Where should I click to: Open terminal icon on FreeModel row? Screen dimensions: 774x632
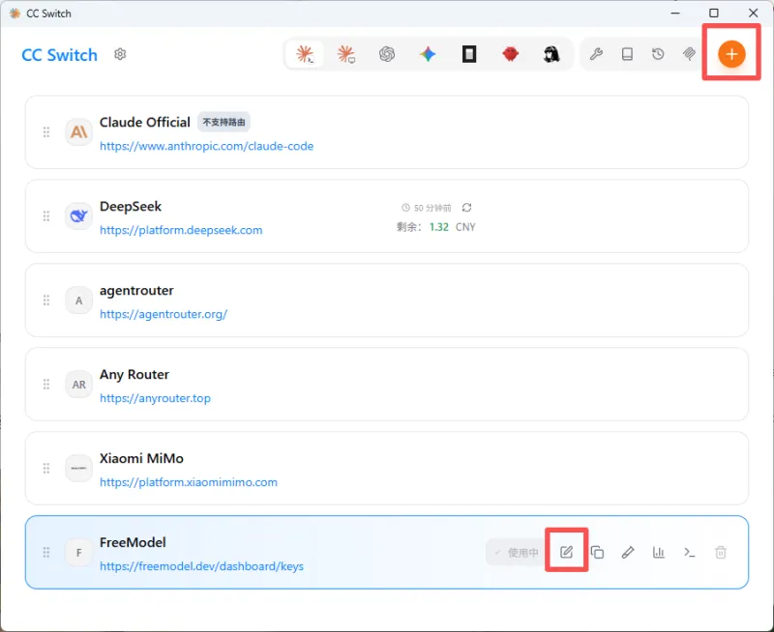[690, 552]
